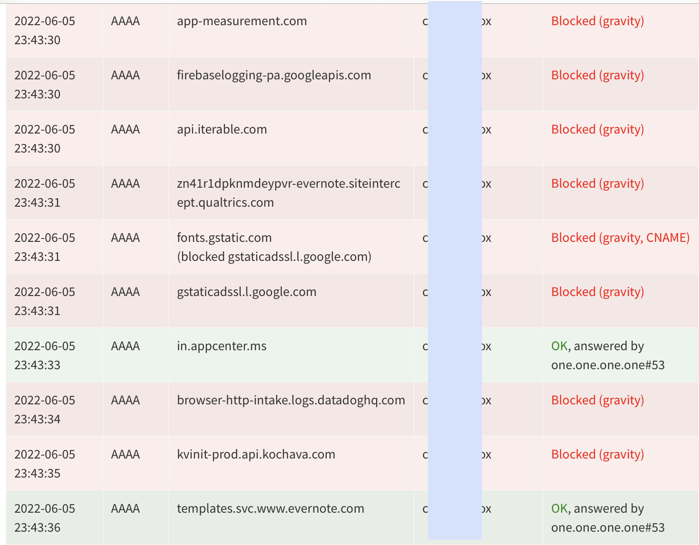The image size is (699, 545).
Task: Click the AAAA type for api.iterable.com
Action: pos(126,130)
